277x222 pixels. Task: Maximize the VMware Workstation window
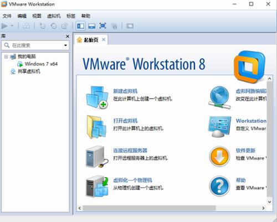(x=251, y=4)
